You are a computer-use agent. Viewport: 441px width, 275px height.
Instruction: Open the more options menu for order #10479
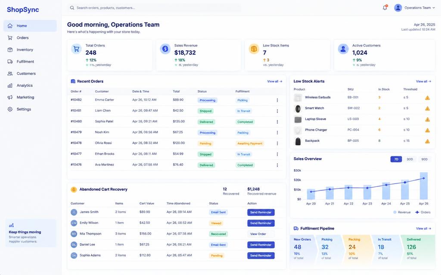(x=277, y=133)
